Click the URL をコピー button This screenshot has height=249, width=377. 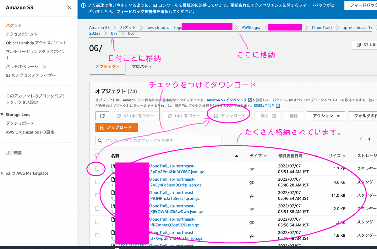click(x=184, y=116)
